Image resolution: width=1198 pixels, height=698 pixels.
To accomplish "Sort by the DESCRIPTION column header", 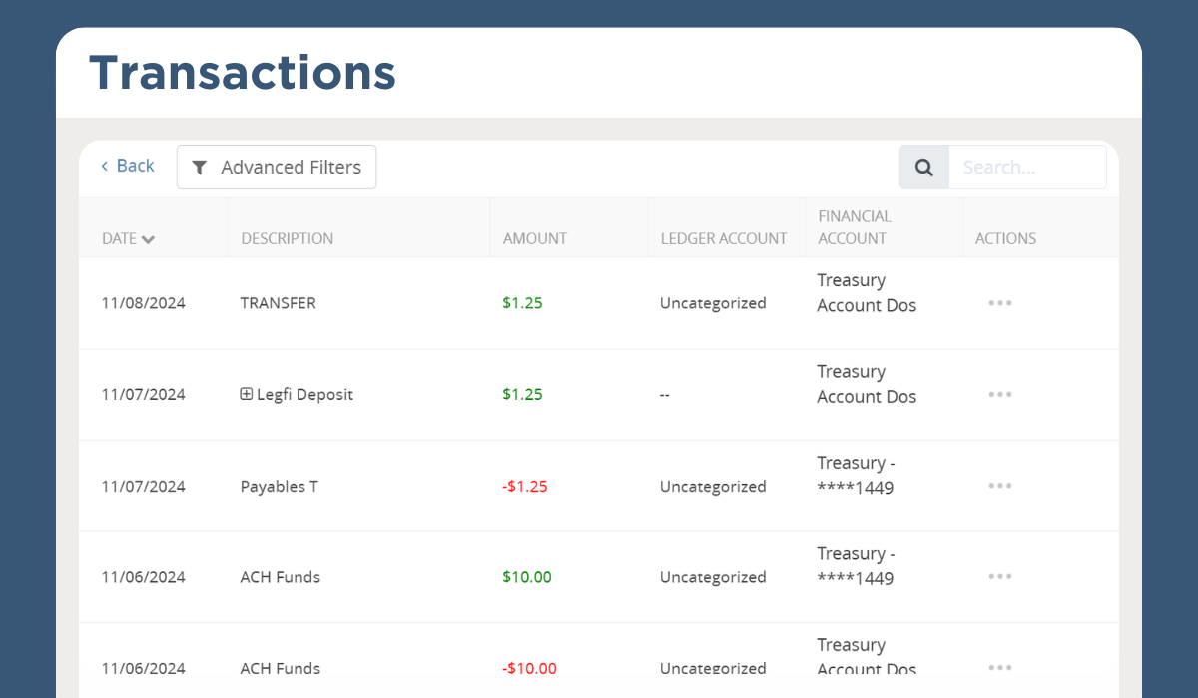I will tap(288, 239).
